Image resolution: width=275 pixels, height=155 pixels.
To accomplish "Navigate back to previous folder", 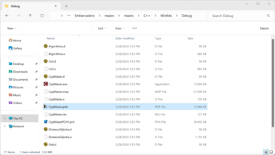I will 7,16.
